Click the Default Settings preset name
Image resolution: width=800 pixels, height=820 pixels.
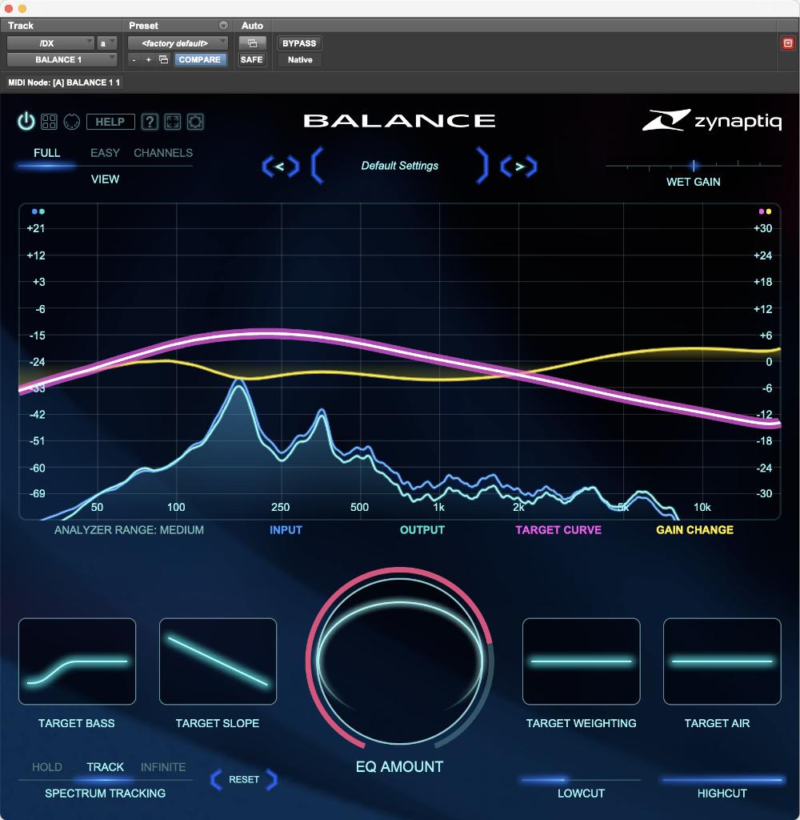[x=400, y=166]
